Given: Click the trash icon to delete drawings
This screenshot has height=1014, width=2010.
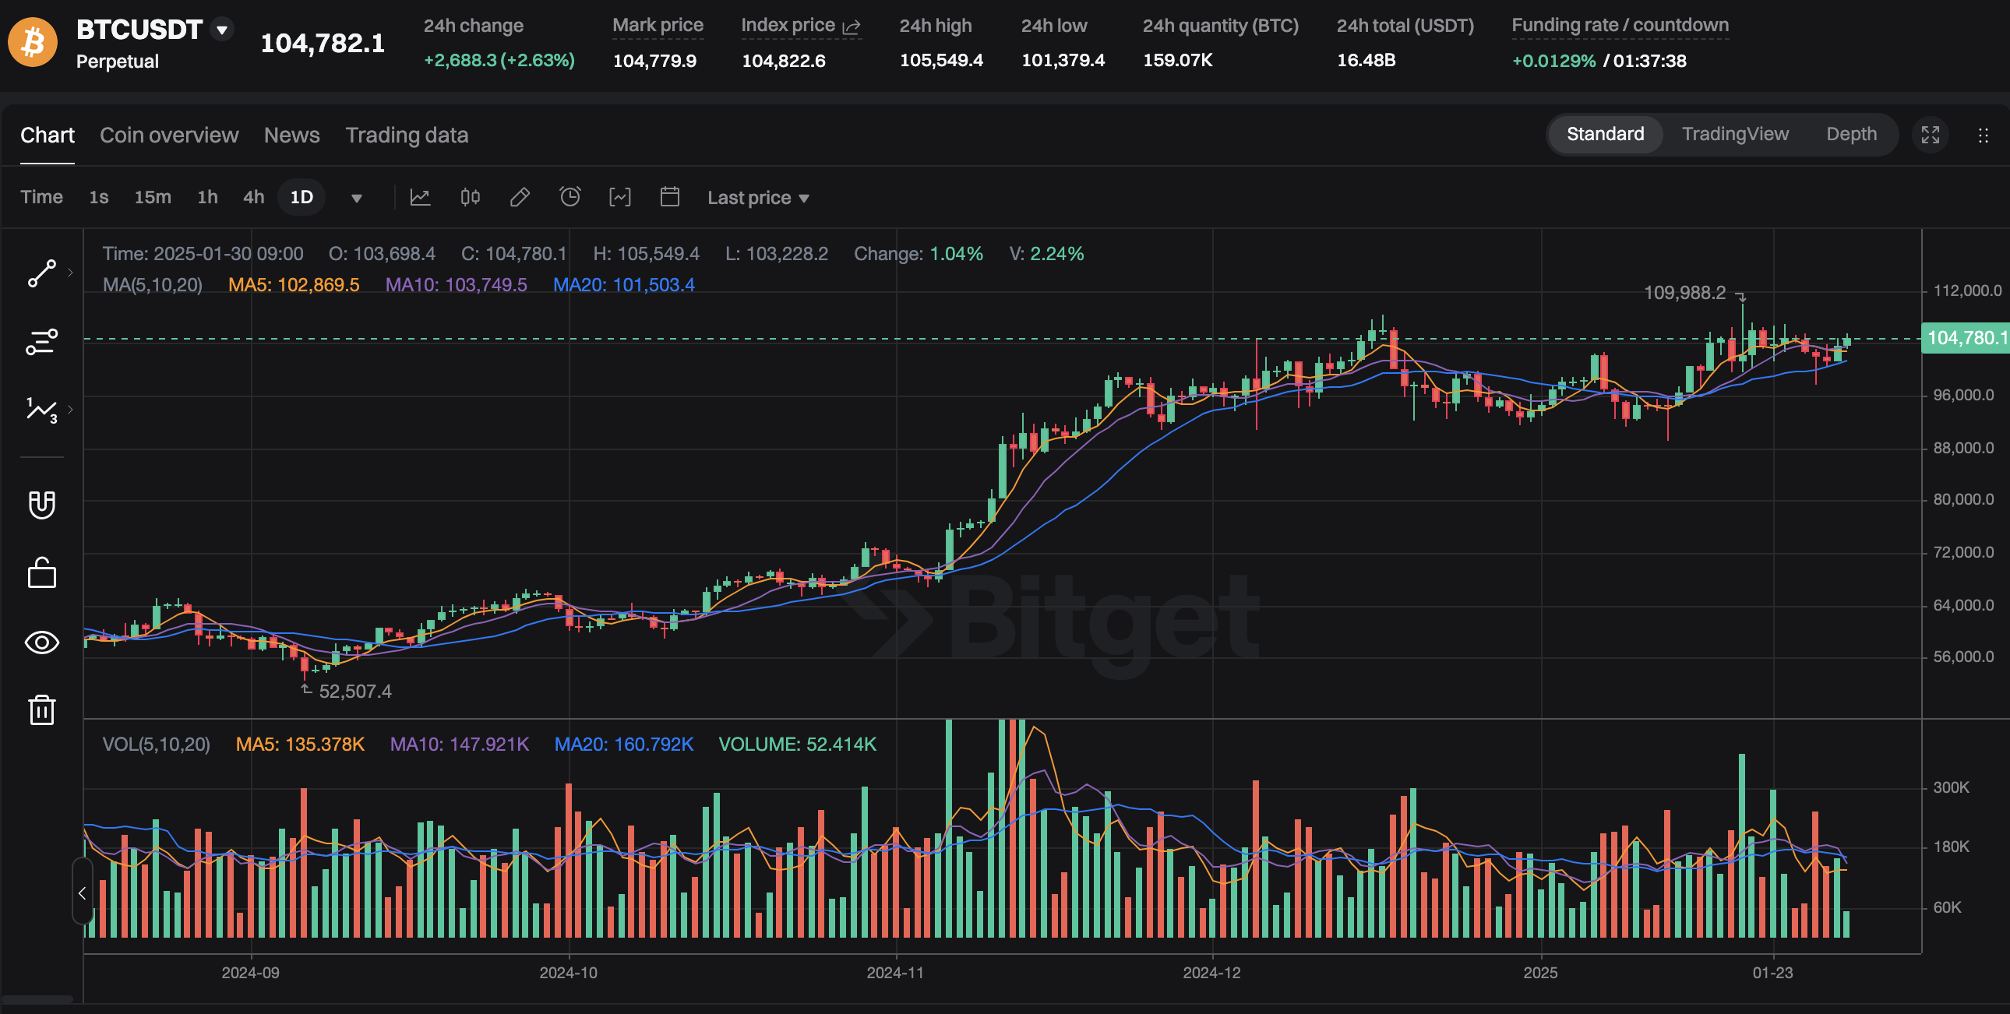Looking at the screenshot, I should click(x=41, y=709).
